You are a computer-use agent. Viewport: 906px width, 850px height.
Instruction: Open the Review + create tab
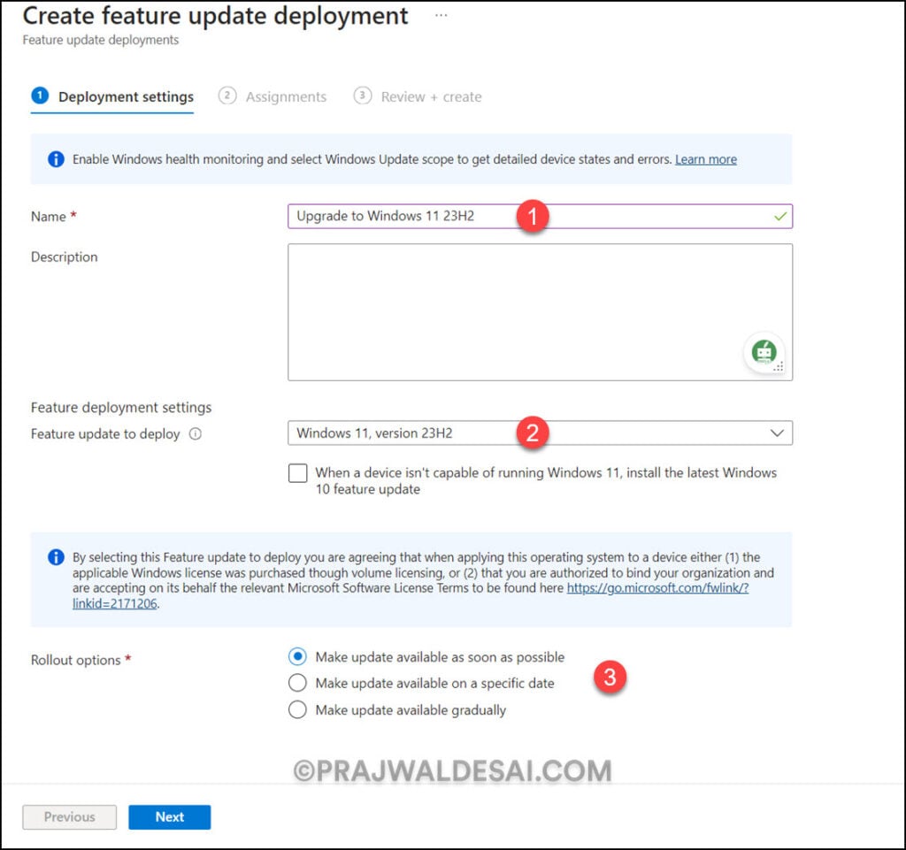(x=418, y=96)
